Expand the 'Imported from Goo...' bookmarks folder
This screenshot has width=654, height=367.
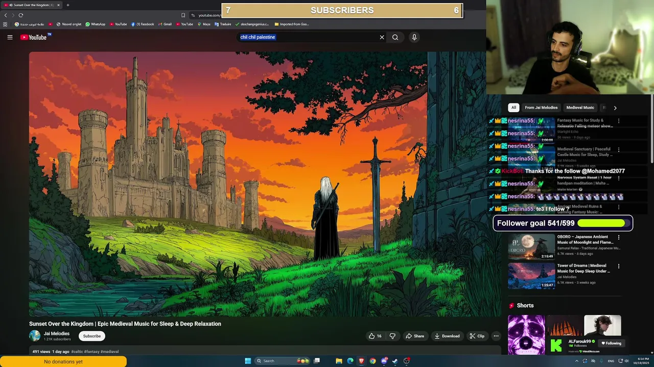[292, 24]
